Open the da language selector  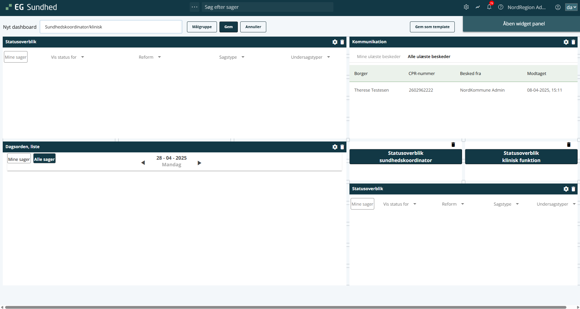[571, 7]
